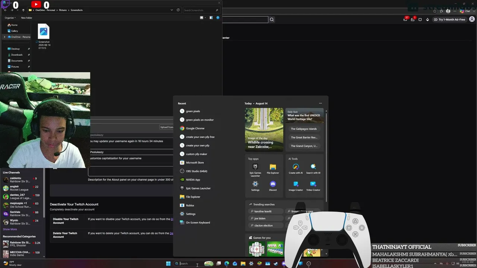Click browser favorite star icon
477x268 pixels.
[x=435, y=11]
